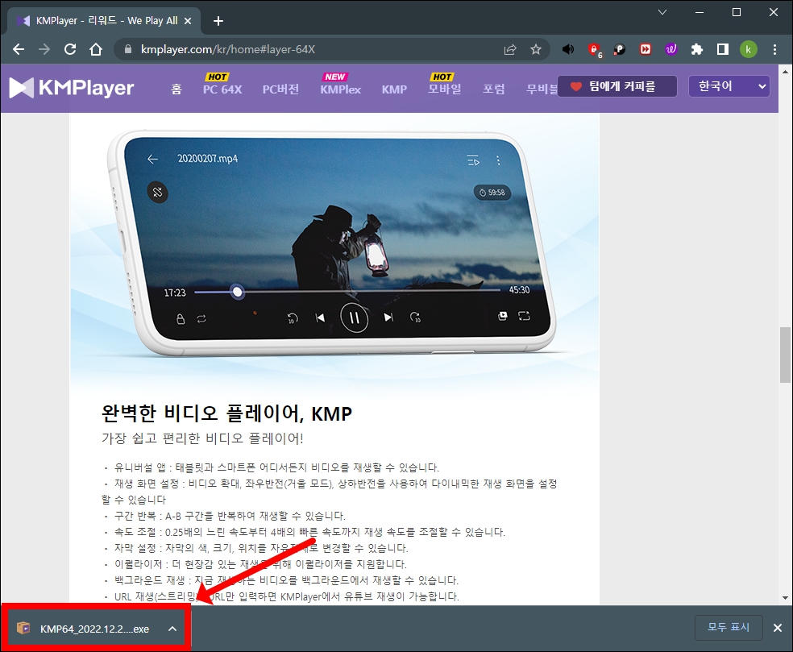The image size is (793, 652).
Task: Click the KMPlayer logo in the navigation bar
Action: pos(71,86)
